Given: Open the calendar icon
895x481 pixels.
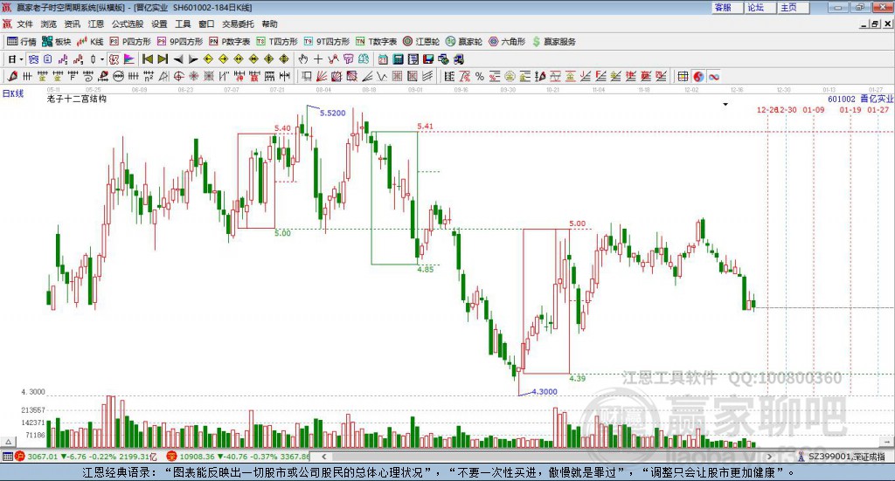Looking at the screenshot, I should [x=383, y=59].
